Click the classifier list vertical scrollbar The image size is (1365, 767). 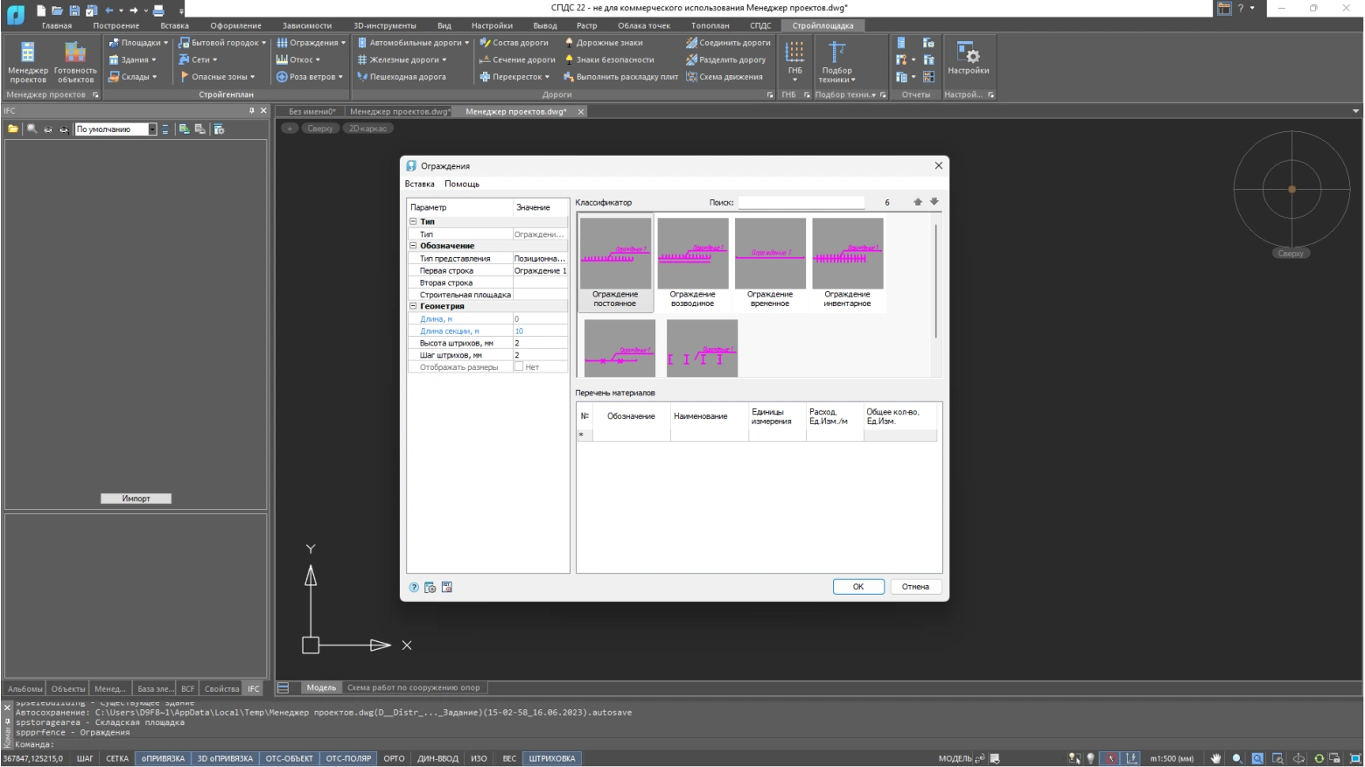click(x=935, y=280)
